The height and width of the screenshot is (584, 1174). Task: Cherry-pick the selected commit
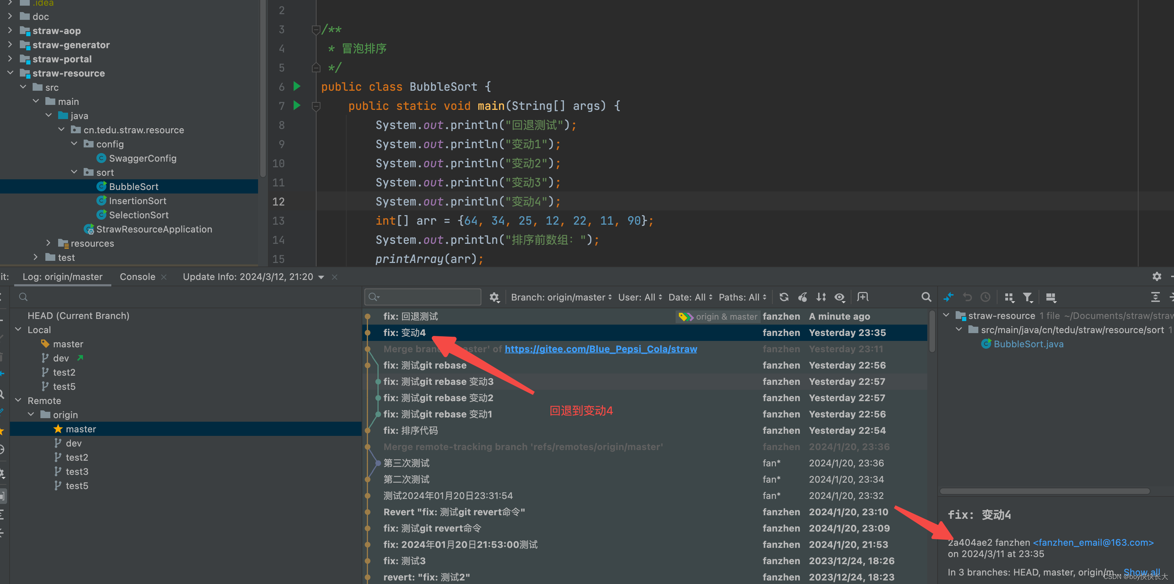point(803,297)
